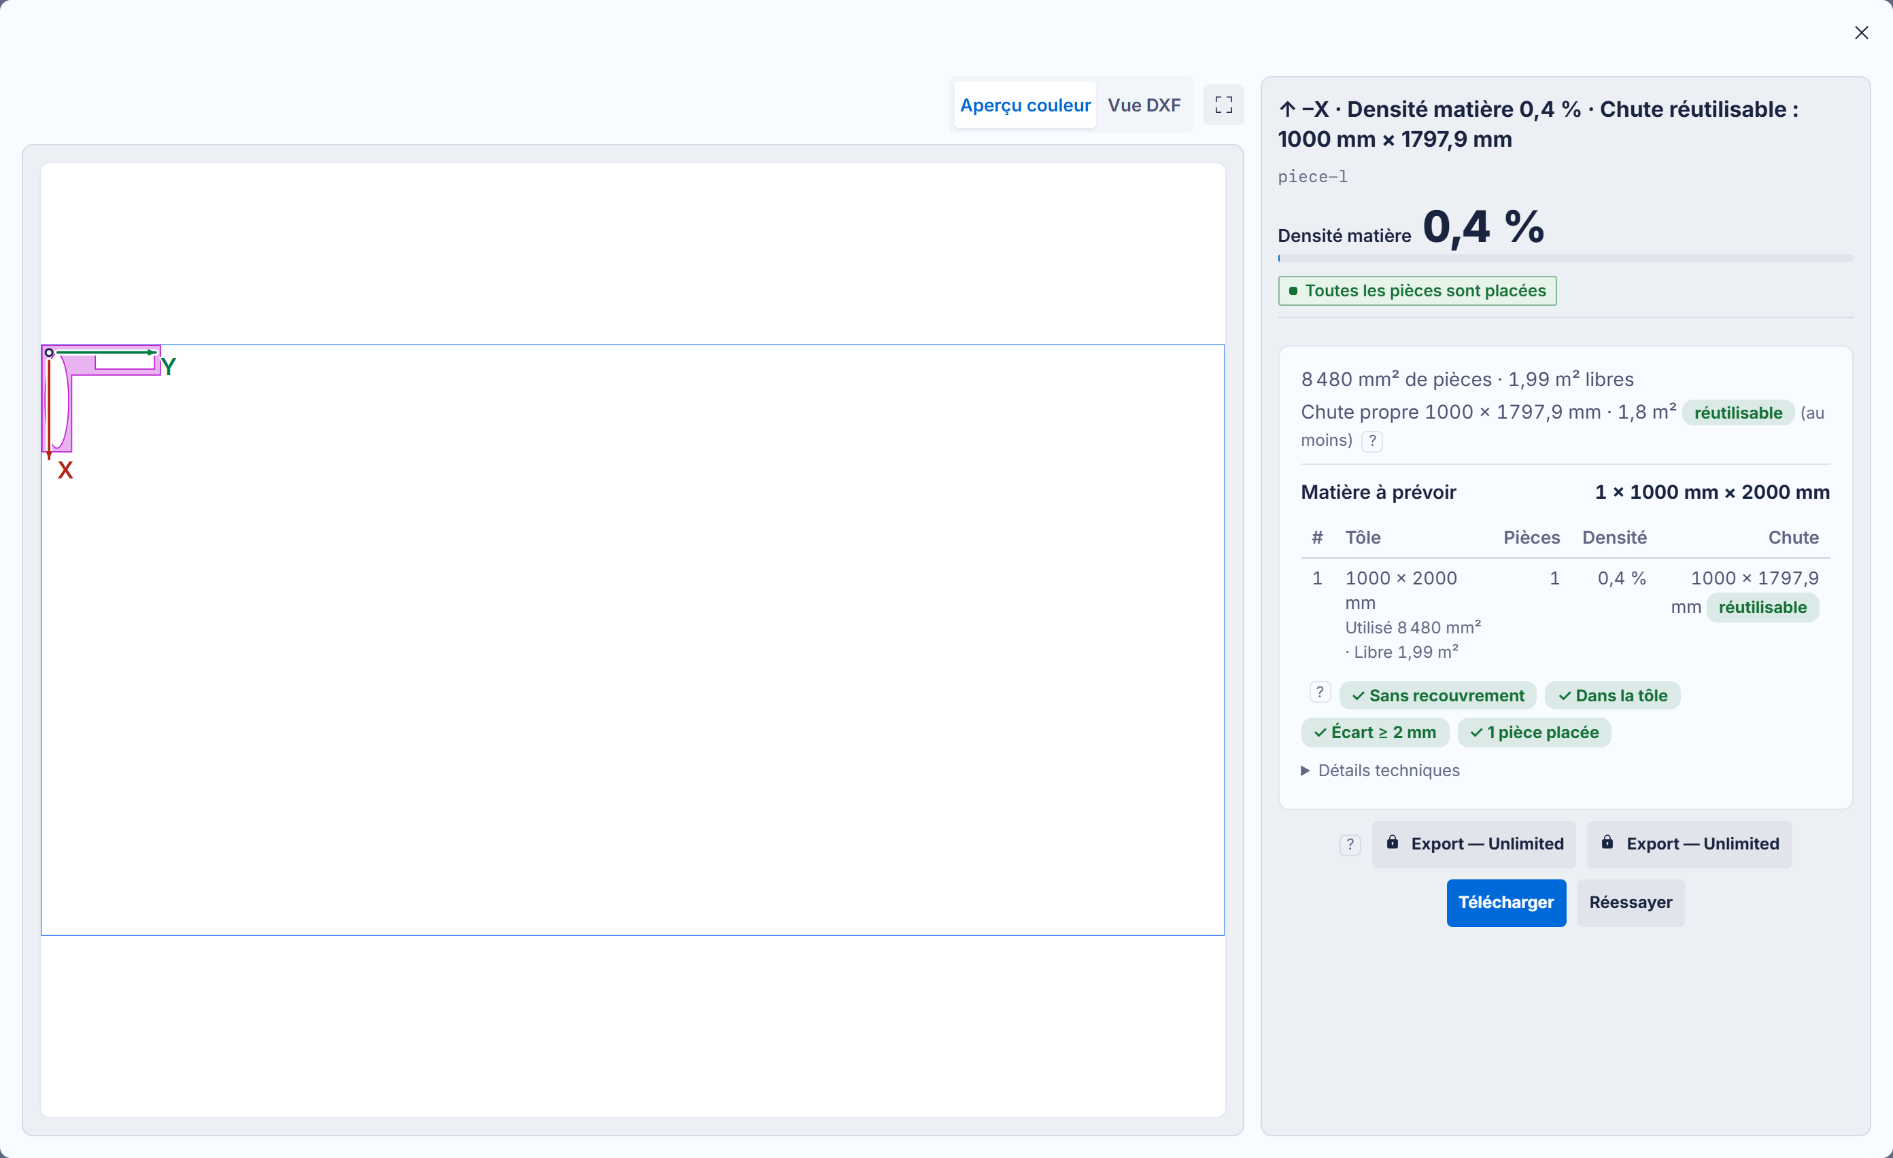The image size is (1893, 1158).
Task: Click the '1000 × 2000 mm' Tôle cell
Action: pos(1401,590)
